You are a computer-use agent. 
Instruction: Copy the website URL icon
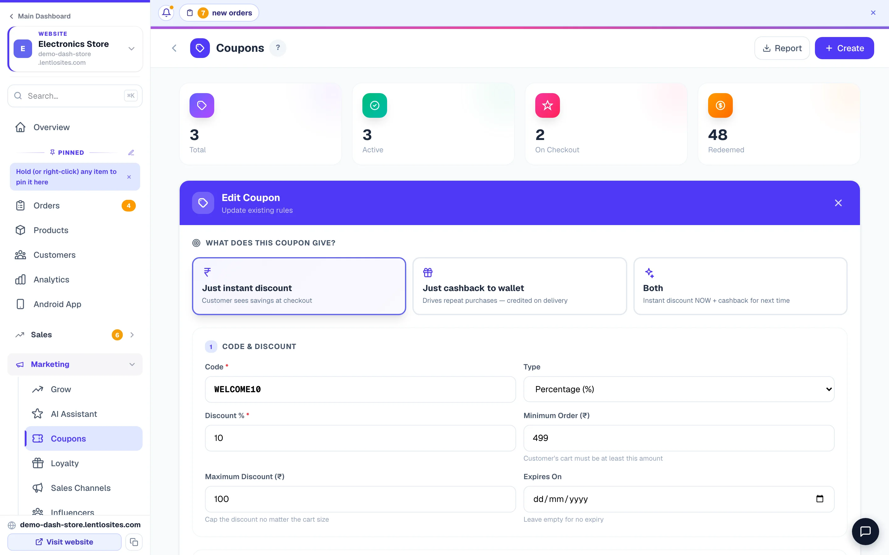[x=134, y=542]
